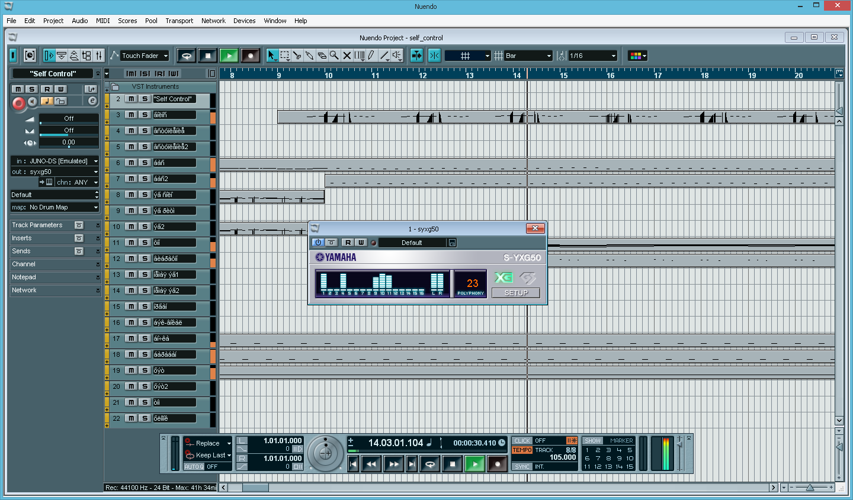The image size is (853, 500).
Task: Toggle TEMPO track in transport
Action: 522,450
